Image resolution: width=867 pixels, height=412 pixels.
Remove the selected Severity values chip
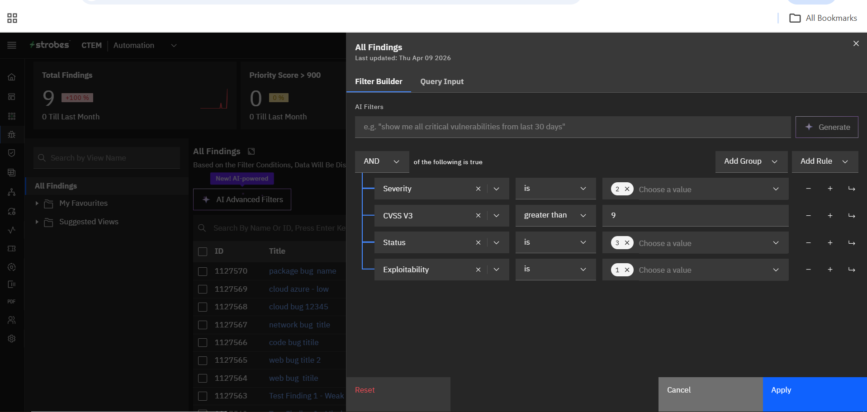pos(627,189)
